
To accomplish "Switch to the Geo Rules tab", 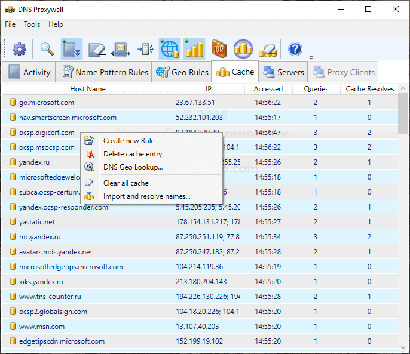I will point(182,72).
